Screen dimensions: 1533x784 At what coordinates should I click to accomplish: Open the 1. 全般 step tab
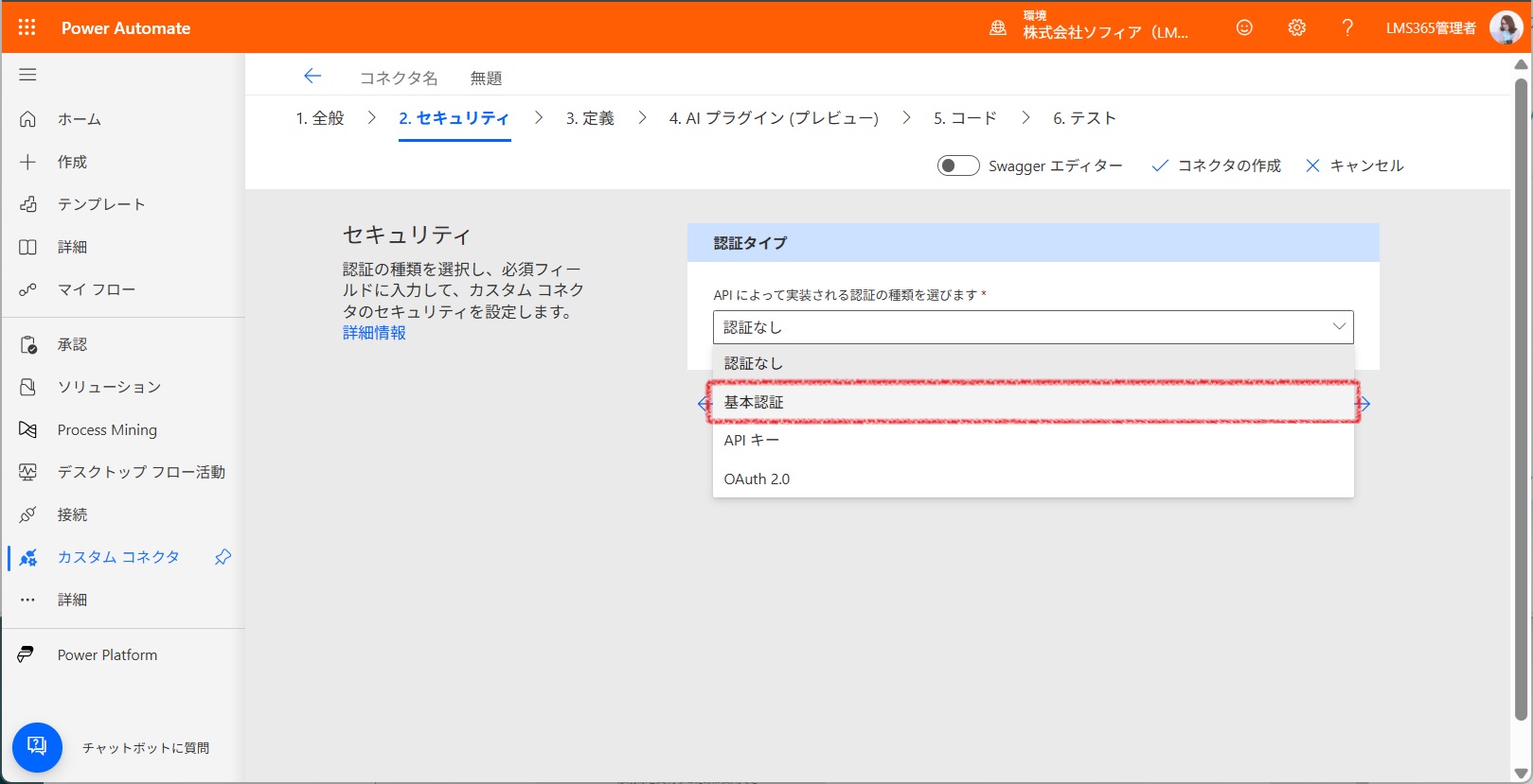(x=320, y=118)
